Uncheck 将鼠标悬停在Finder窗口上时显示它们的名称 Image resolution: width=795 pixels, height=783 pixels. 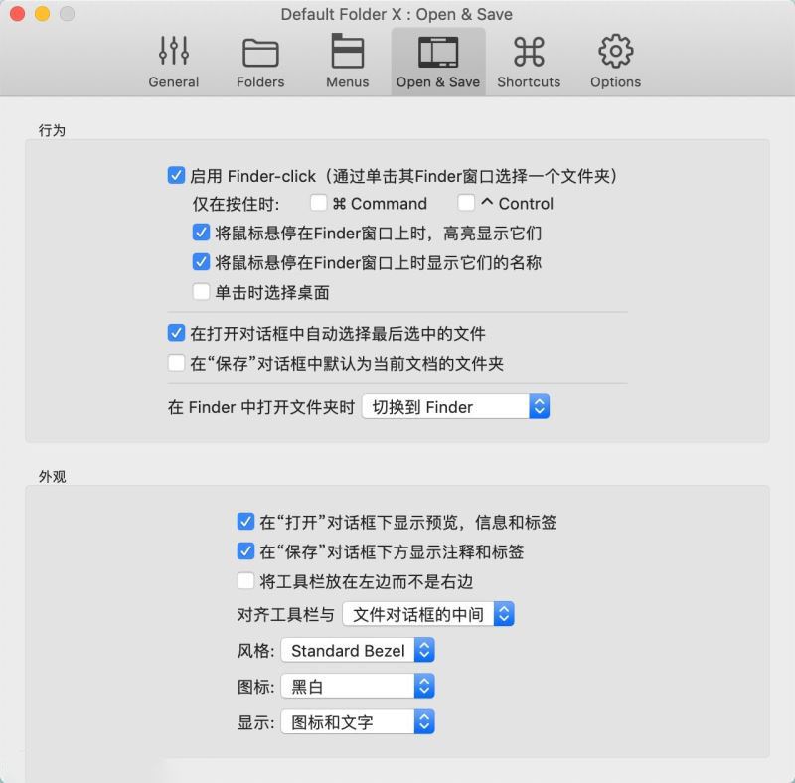click(202, 261)
